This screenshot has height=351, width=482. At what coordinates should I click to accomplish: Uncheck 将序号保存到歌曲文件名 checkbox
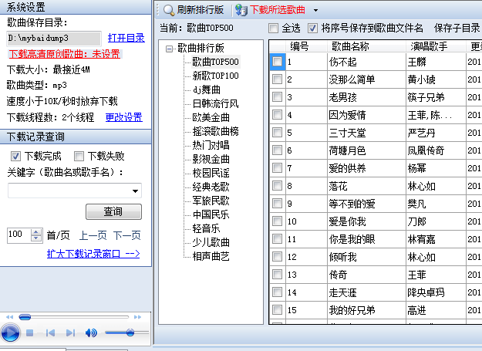click(x=312, y=29)
